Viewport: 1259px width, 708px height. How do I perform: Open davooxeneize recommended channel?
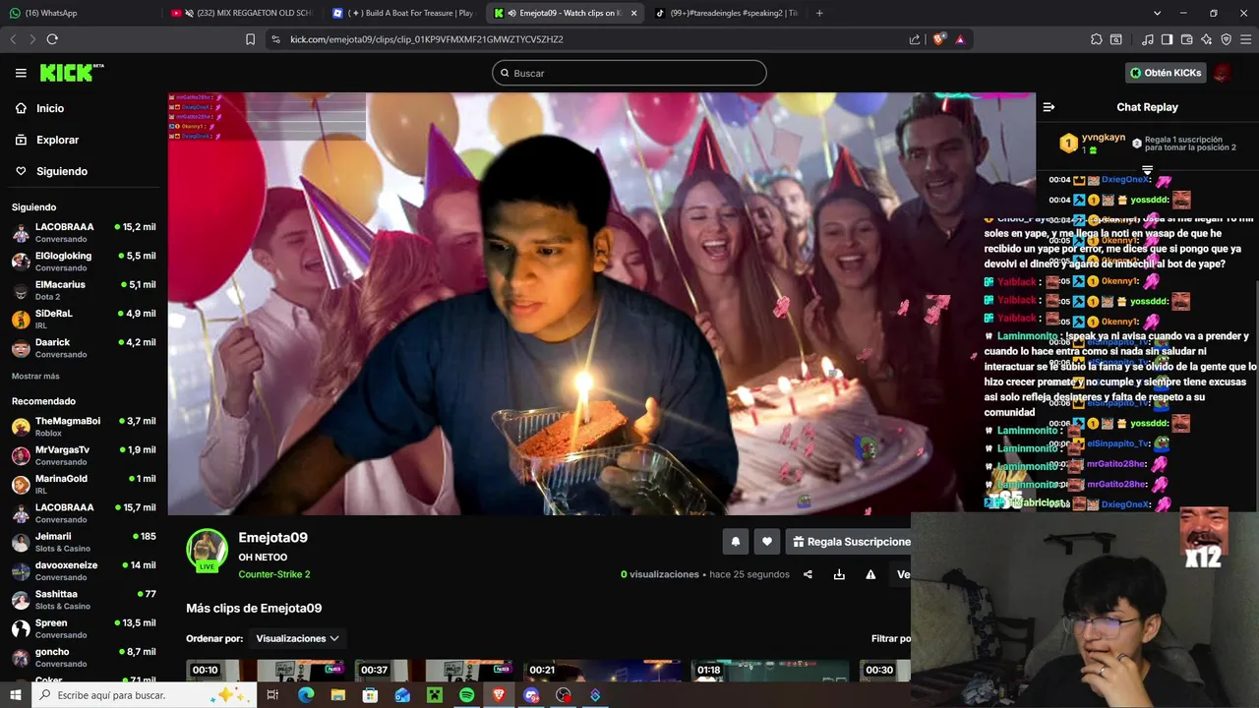click(84, 570)
